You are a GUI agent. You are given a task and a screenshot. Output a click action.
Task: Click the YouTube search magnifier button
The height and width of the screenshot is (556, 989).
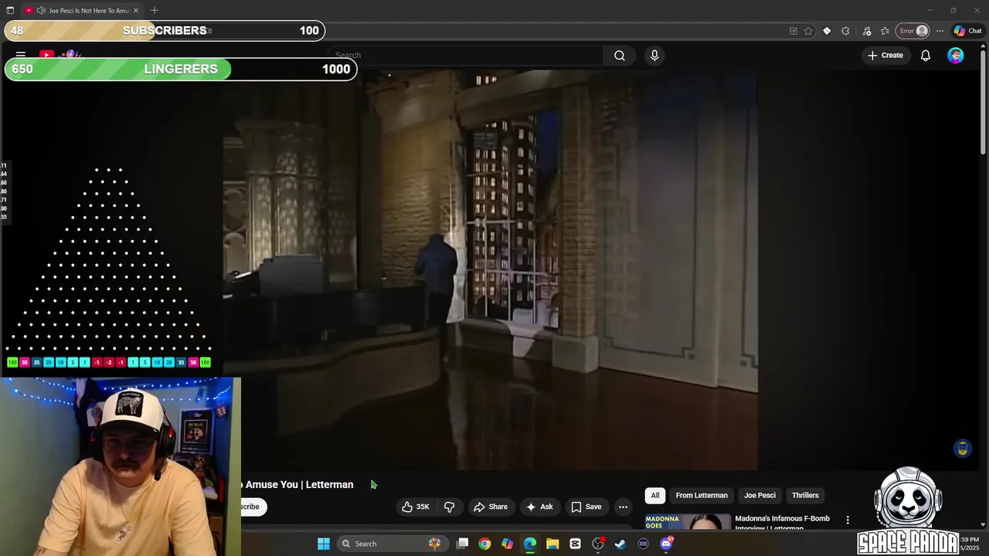(620, 55)
